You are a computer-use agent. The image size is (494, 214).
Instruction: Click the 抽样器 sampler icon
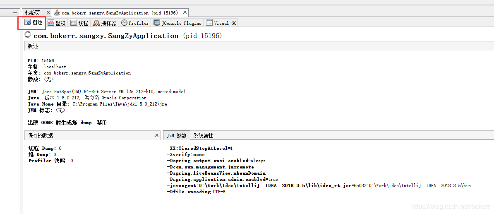click(96, 23)
